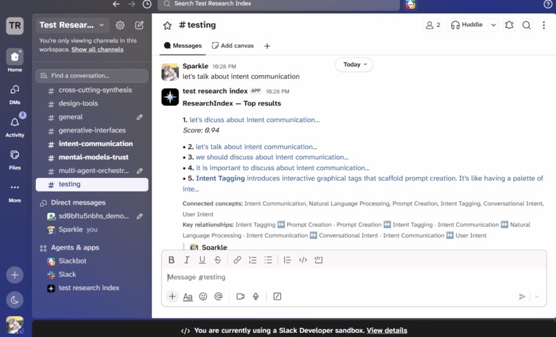Click the Message #testing input
Image resolution: width=556 pixels, height=337 pixels.
354,278
